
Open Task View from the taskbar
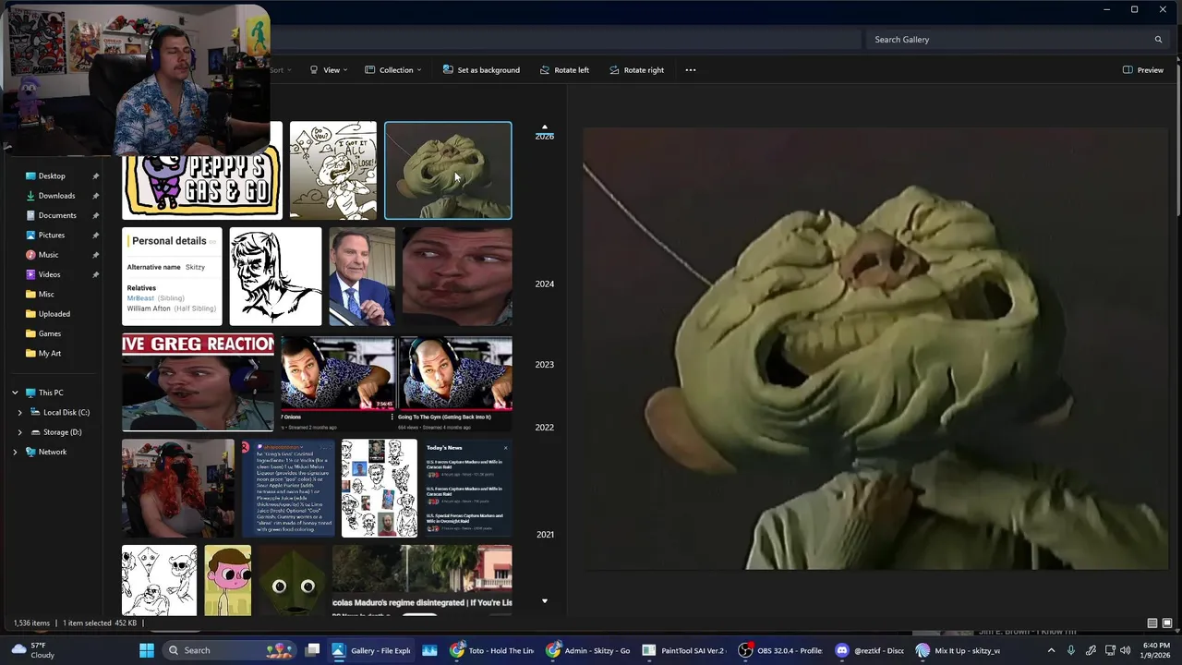[313, 650]
